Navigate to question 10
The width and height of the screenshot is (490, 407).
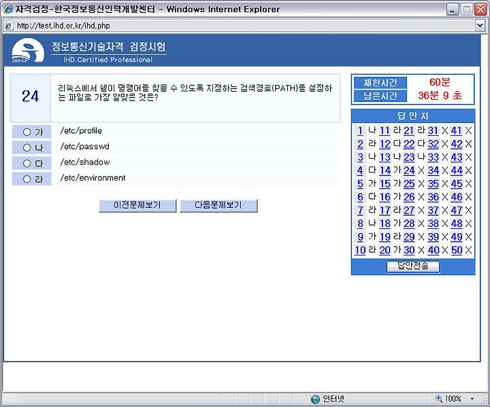[x=360, y=250]
